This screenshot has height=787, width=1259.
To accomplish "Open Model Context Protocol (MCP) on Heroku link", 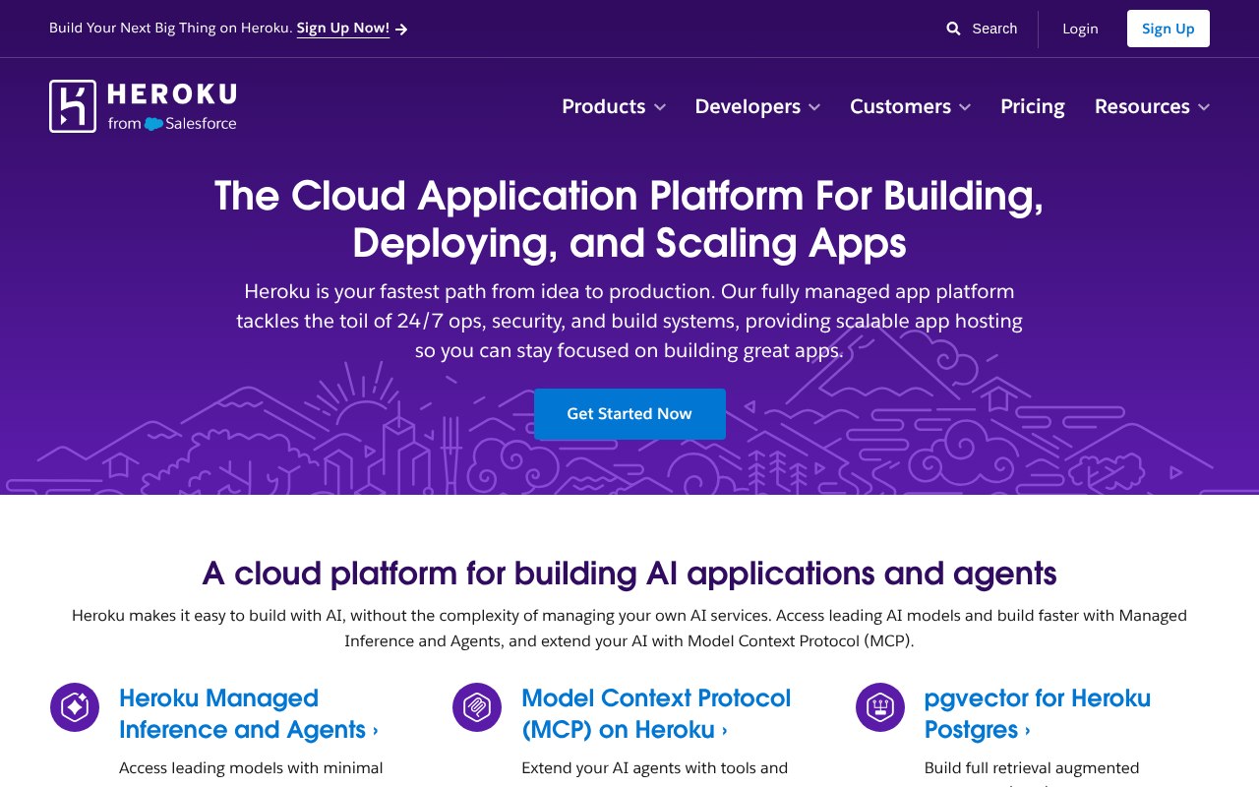I will (656, 714).
